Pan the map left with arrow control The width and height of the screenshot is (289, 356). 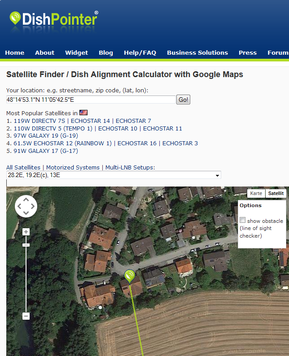[20, 206]
